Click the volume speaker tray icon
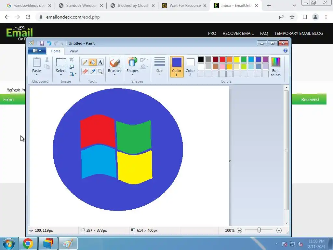 tap(300, 244)
